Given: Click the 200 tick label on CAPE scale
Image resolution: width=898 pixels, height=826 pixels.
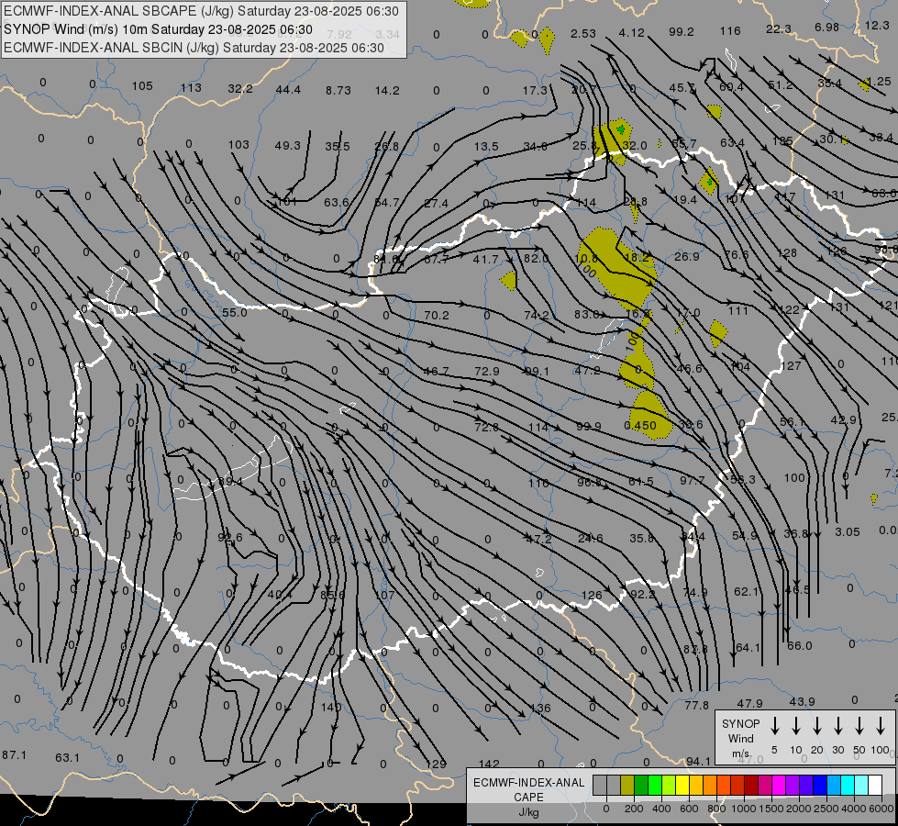Looking at the screenshot, I should pyautogui.click(x=634, y=809).
